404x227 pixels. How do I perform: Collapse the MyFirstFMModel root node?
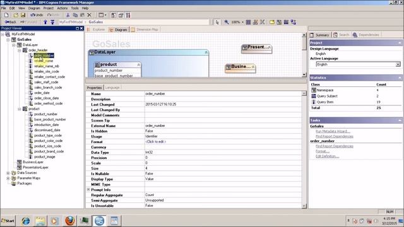pos(3,34)
